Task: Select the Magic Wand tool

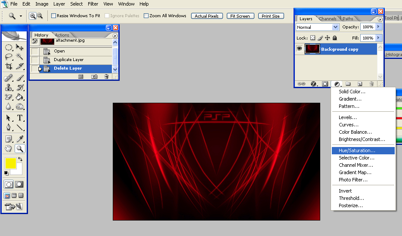Action: pyautogui.click(x=20, y=57)
